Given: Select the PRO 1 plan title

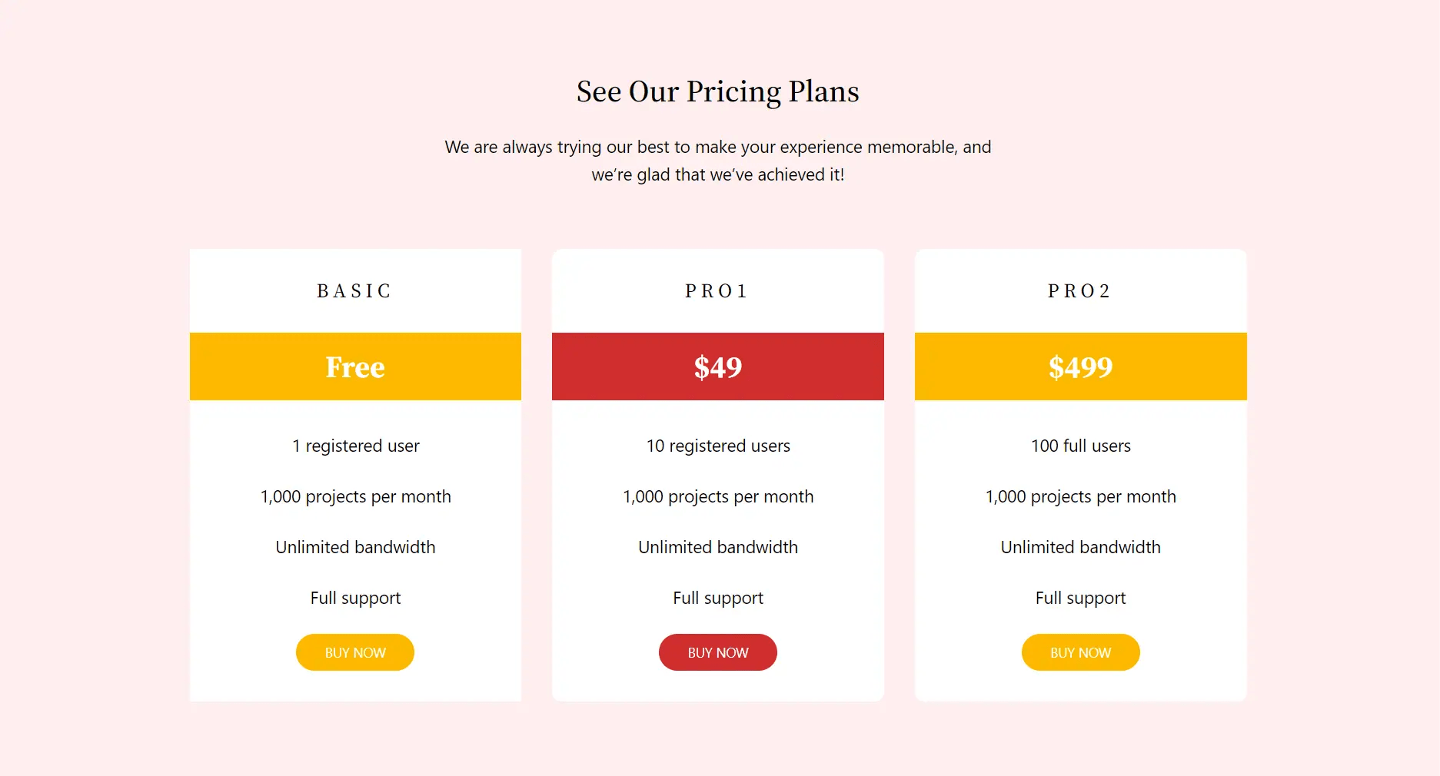Looking at the screenshot, I should click(717, 291).
